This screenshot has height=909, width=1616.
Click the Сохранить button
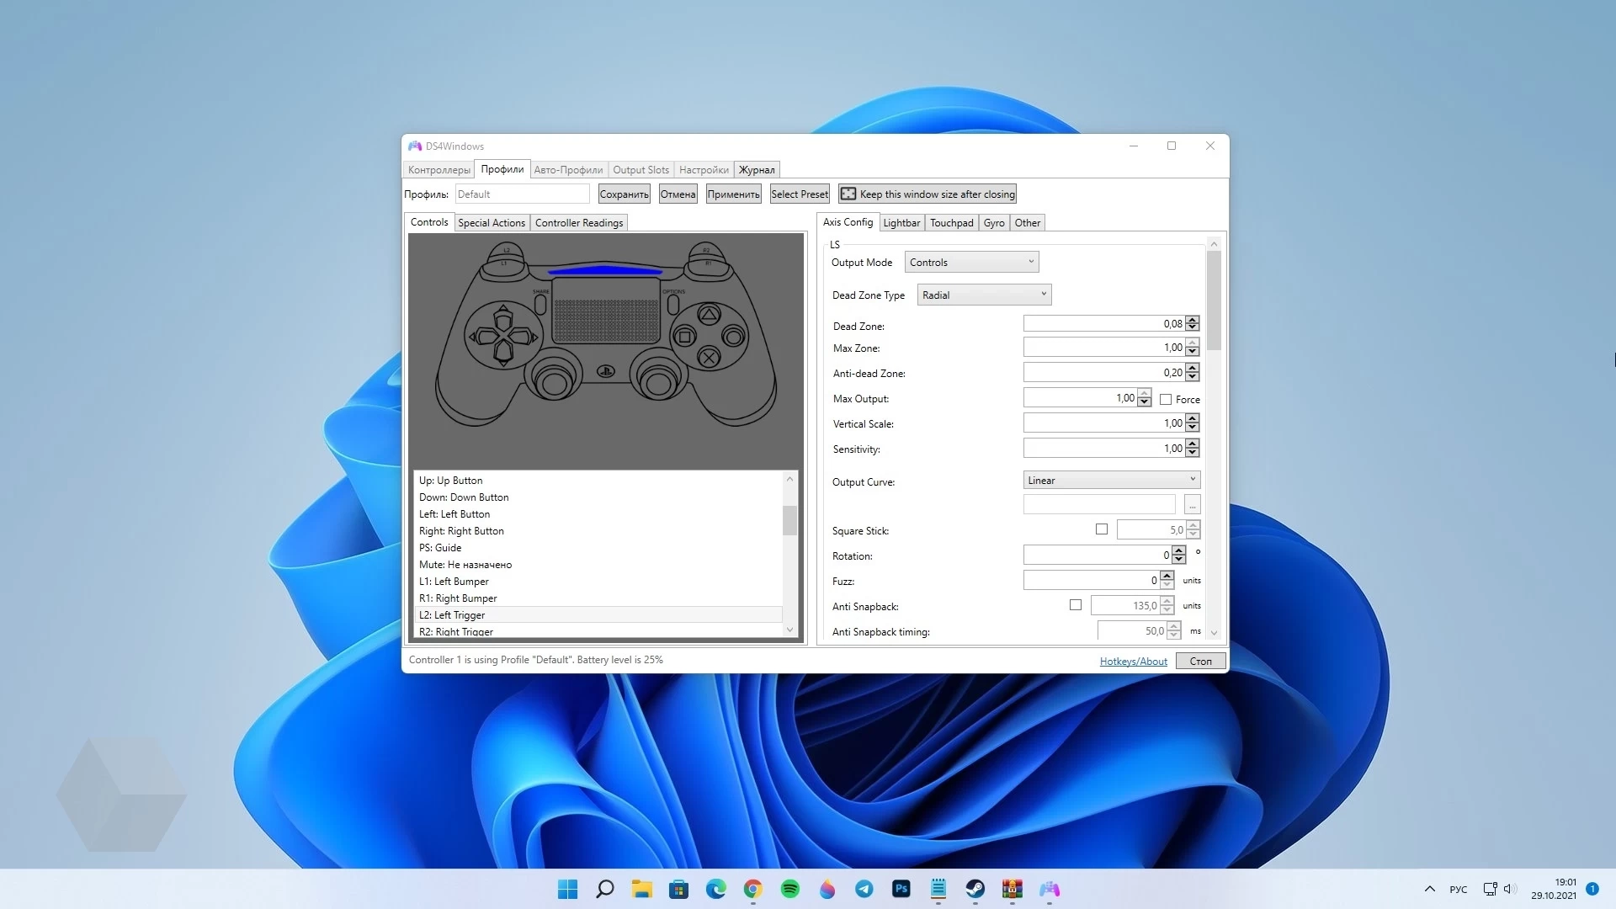tap(624, 194)
